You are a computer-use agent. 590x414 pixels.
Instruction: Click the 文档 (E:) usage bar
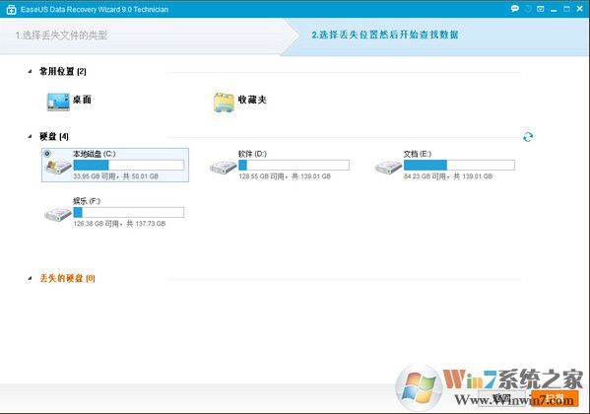tap(459, 165)
